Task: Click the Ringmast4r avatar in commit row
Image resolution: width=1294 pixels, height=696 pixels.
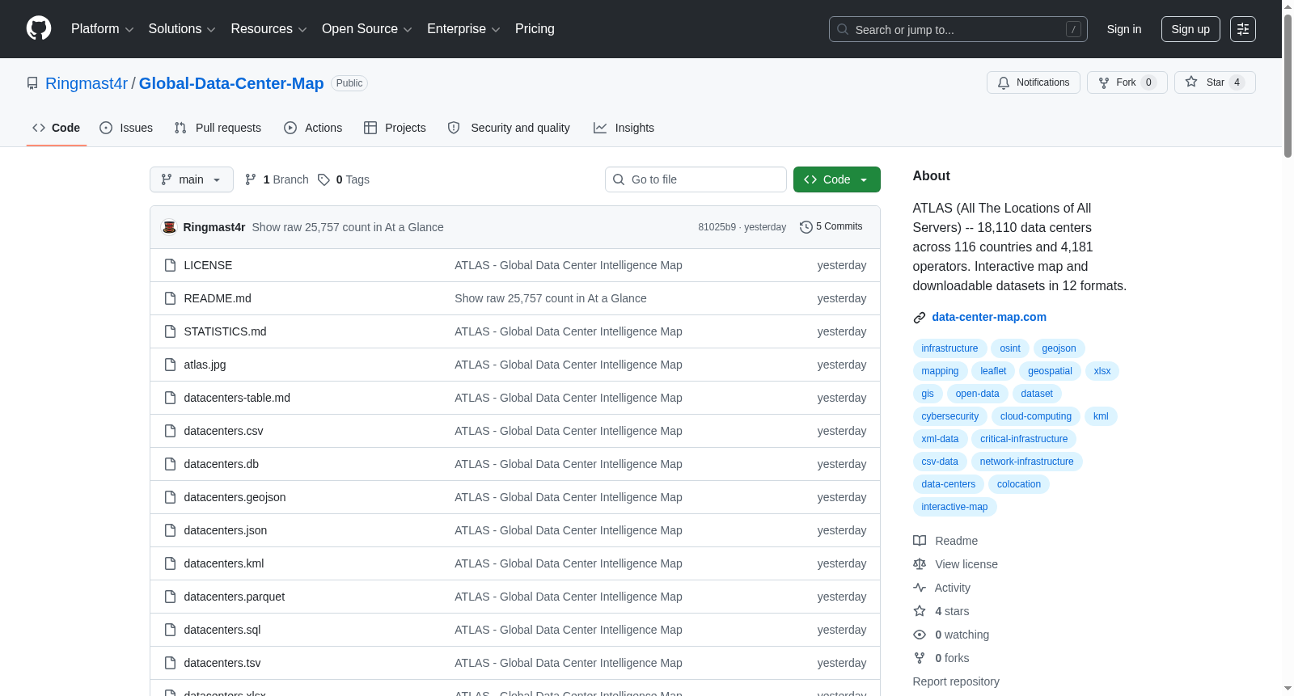Action: click(x=169, y=227)
